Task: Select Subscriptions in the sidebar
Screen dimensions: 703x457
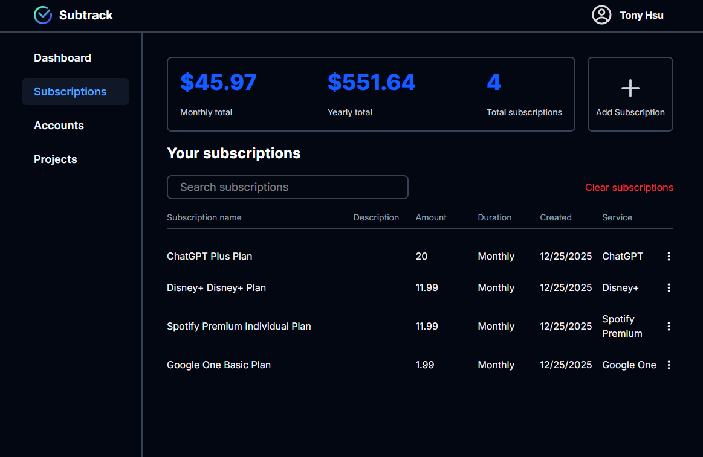Action: coord(70,92)
